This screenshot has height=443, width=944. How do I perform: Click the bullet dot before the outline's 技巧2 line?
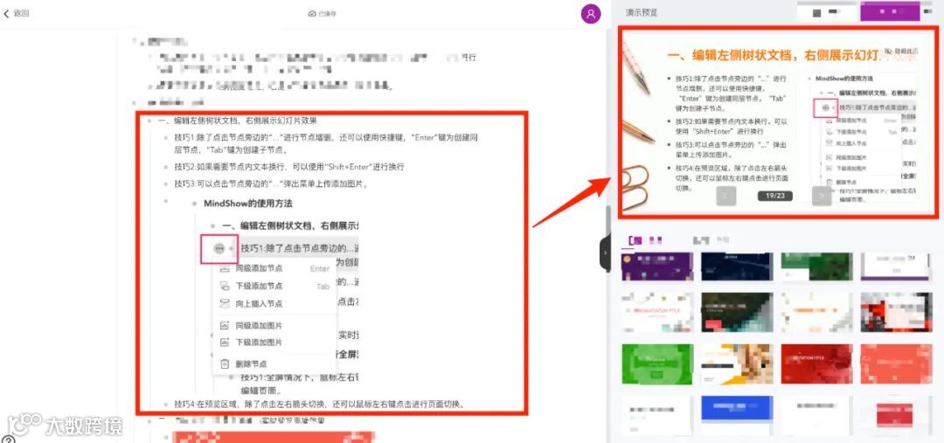pyautogui.click(x=167, y=167)
